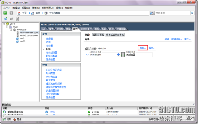Click the green completed status icon
This screenshot has width=198, height=124.
tap(89, 112)
